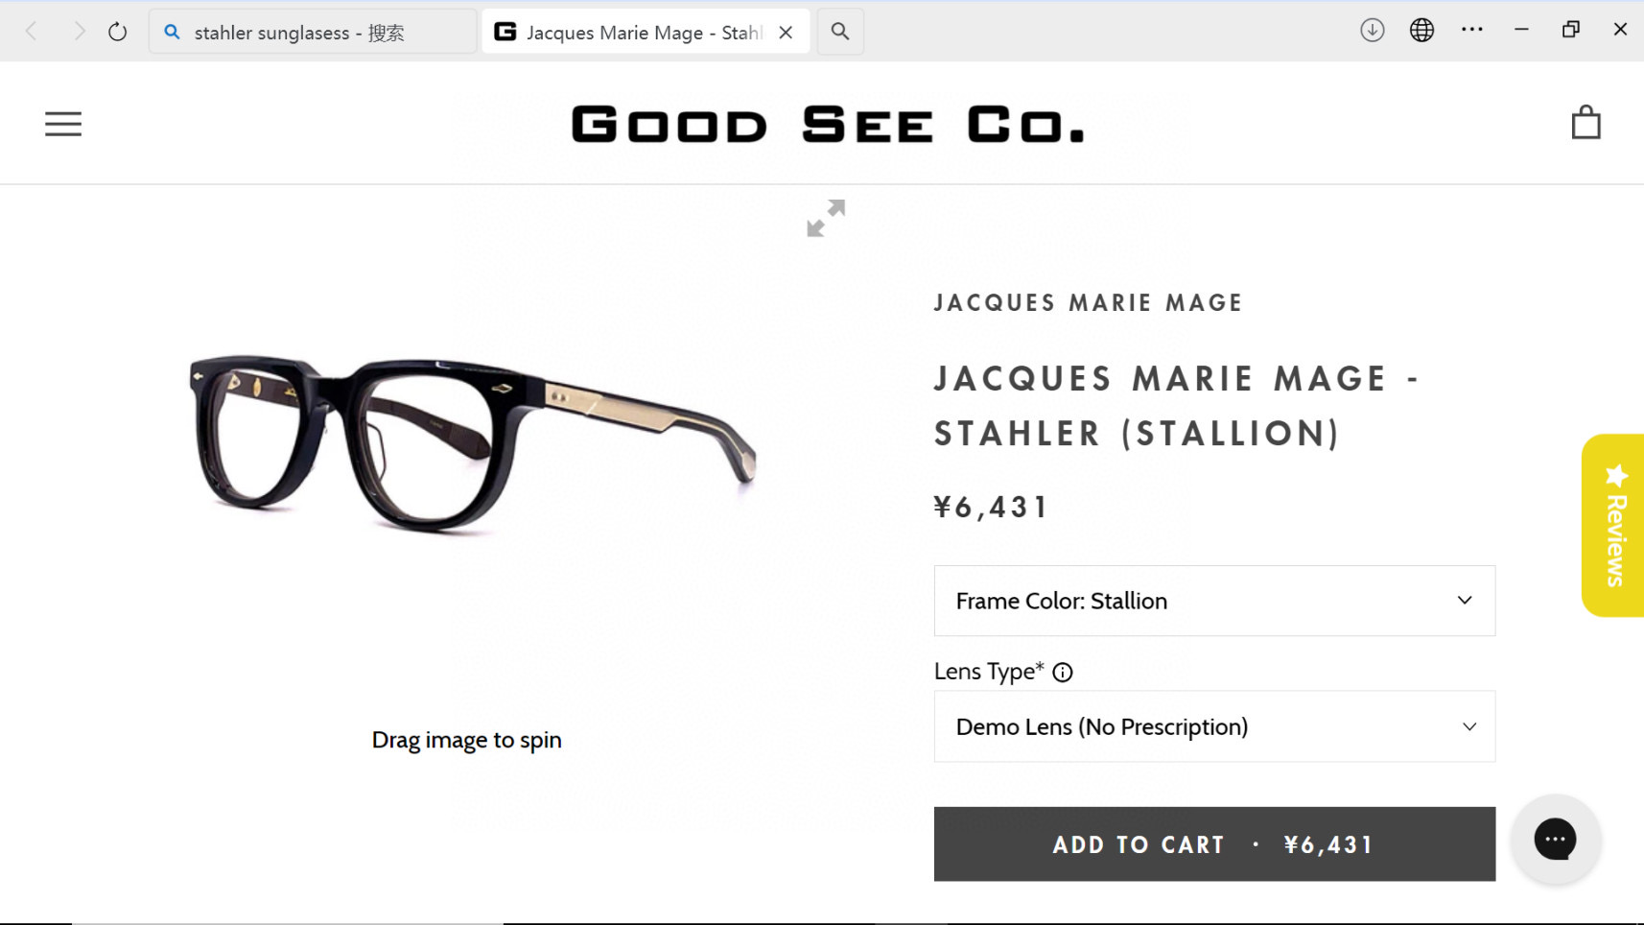Go back with browser arrow
This screenshot has width=1644, height=925.
coord(32,32)
